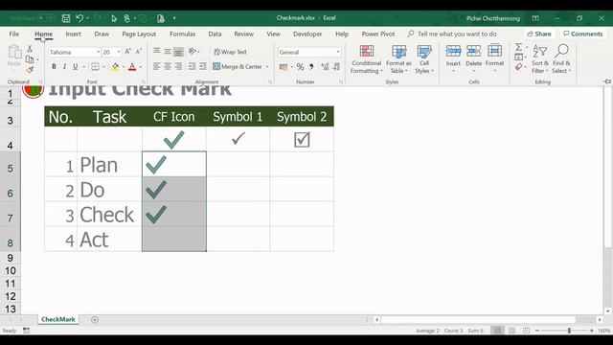Open the font name dropdown Tahoma
Image resolution: width=613 pixels, height=345 pixels.
click(x=98, y=52)
